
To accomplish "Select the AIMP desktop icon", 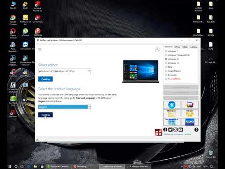I will (25, 6).
